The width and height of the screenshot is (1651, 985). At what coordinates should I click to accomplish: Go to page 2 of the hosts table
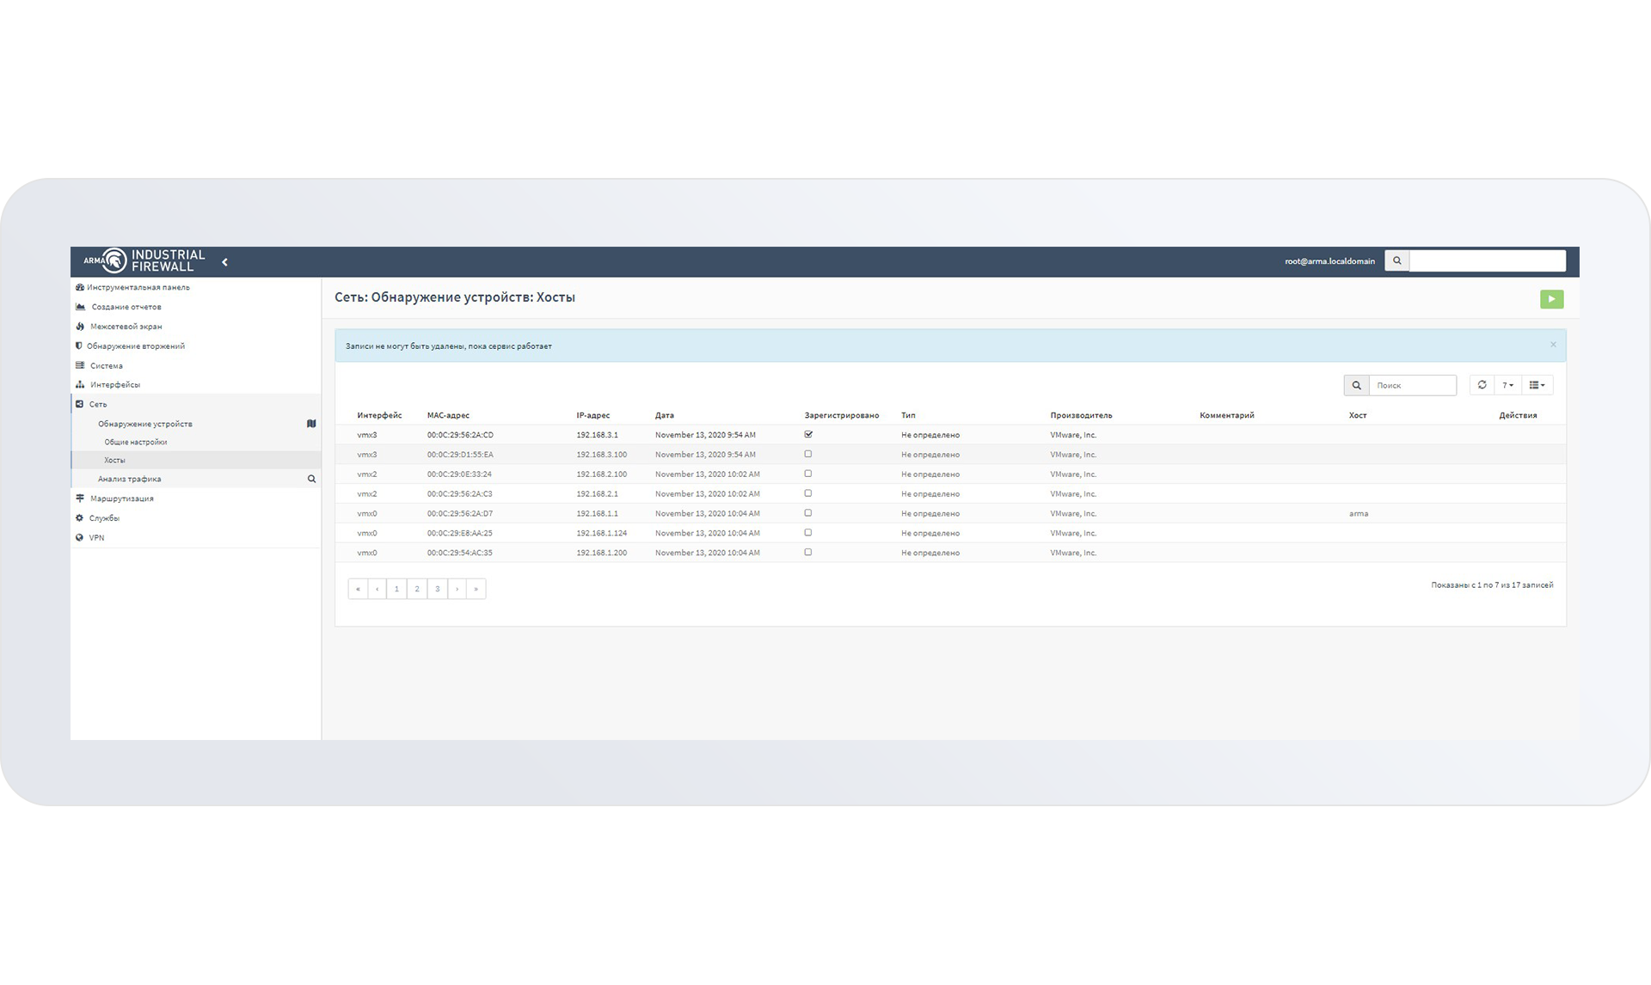(x=417, y=589)
